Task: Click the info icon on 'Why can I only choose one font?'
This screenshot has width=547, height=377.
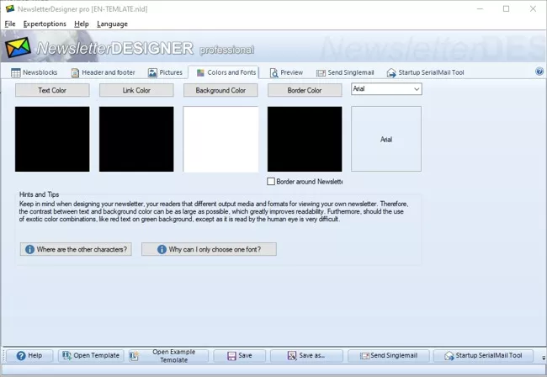Action: point(151,249)
